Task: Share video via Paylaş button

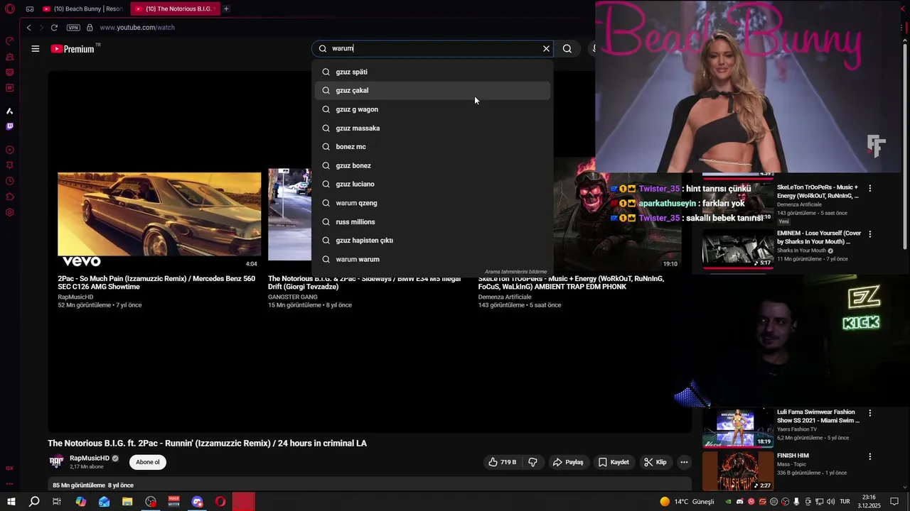Action: pyautogui.click(x=568, y=462)
